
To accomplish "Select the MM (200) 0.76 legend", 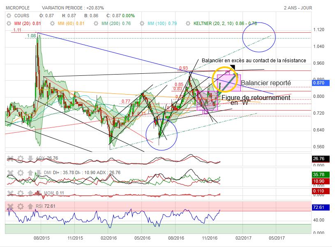I will click(x=116, y=23).
